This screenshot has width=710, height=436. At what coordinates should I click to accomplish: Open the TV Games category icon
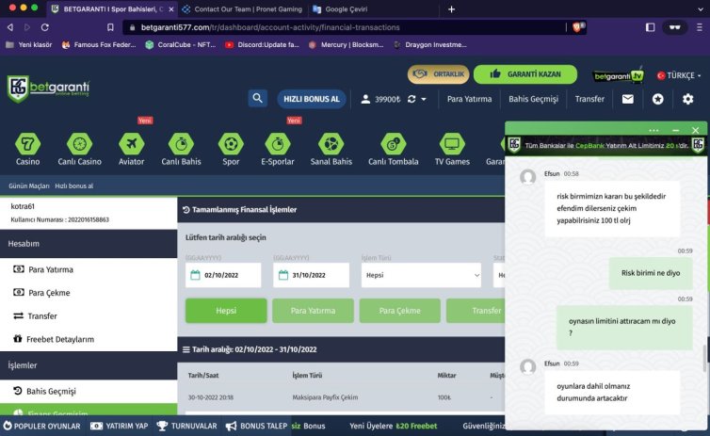pyautogui.click(x=452, y=145)
